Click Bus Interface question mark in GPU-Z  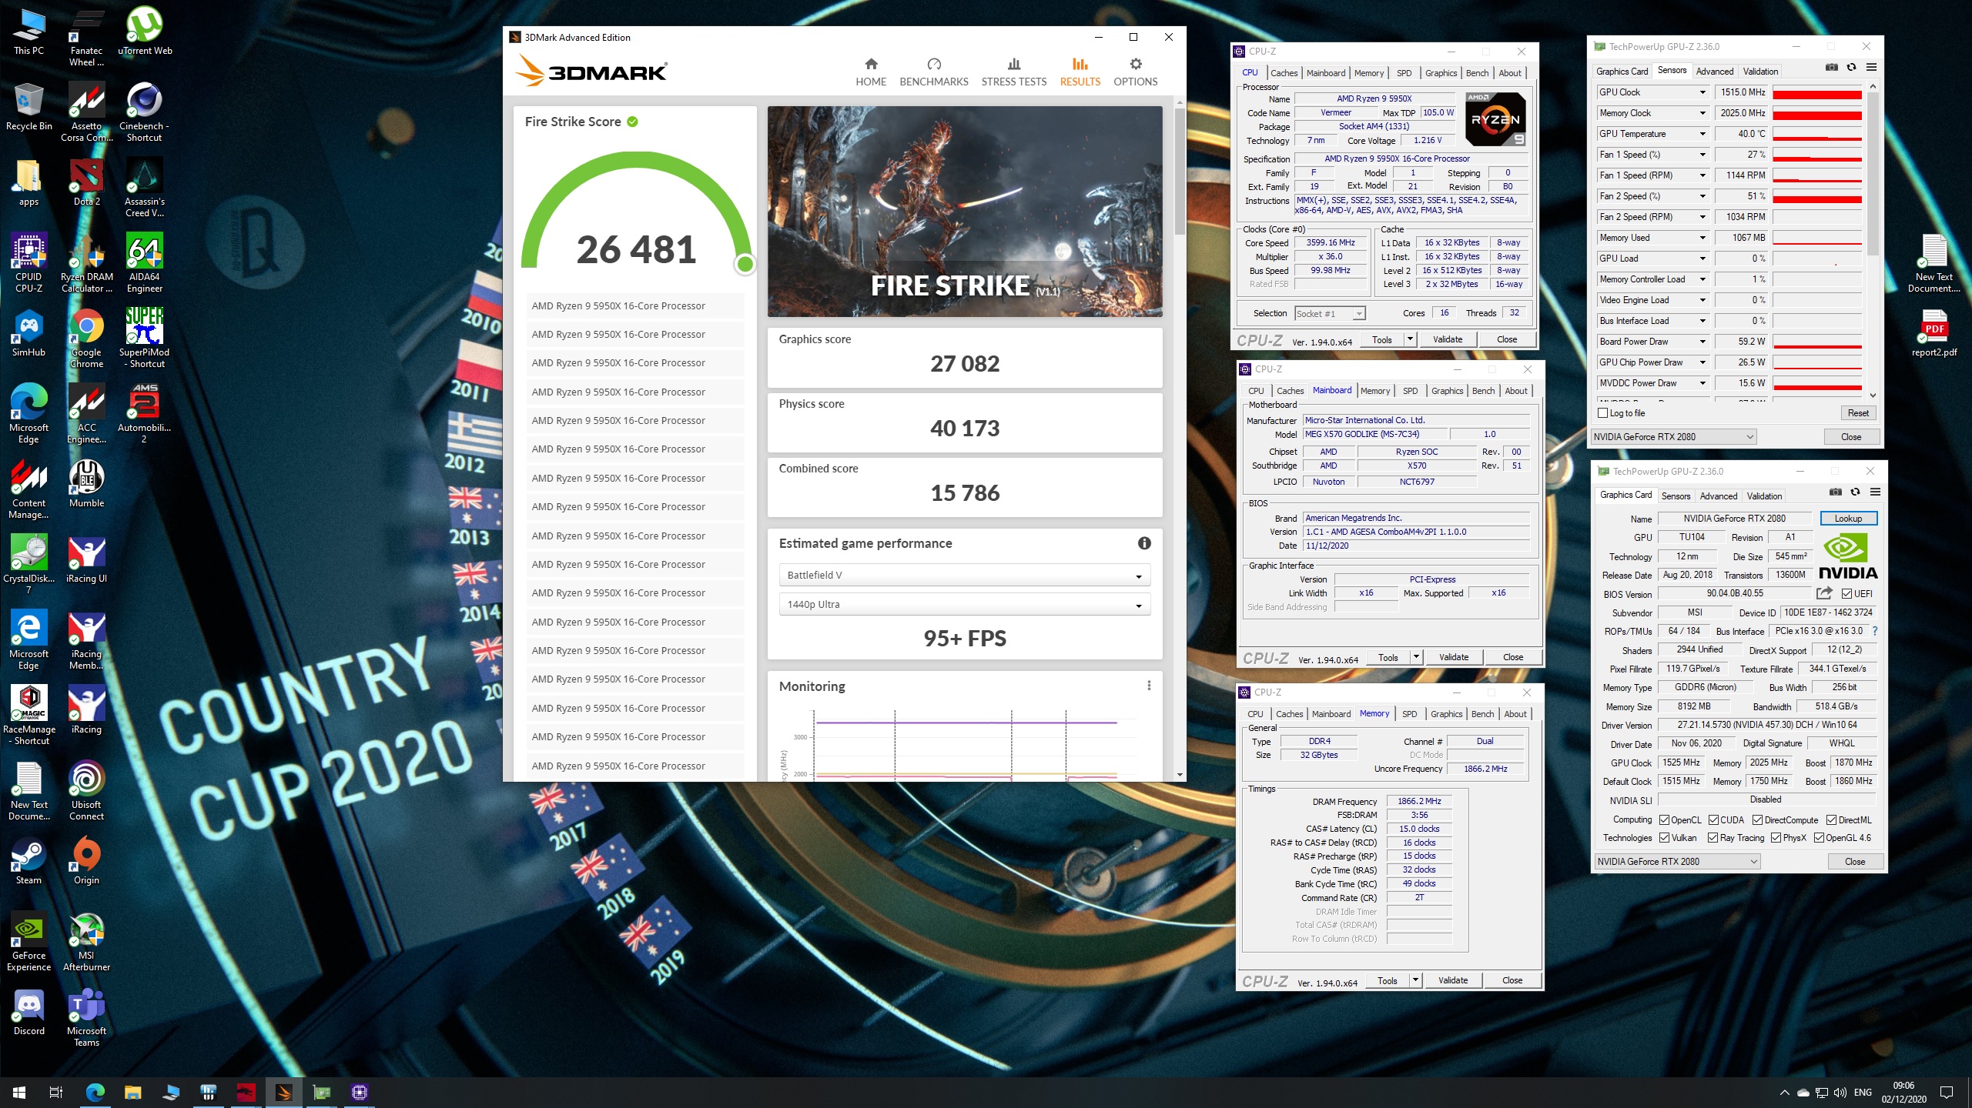(x=1874, y=631)
